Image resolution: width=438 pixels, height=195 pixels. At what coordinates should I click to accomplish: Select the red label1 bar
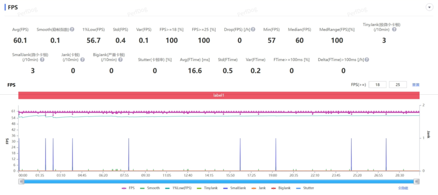tap(219, 95)
